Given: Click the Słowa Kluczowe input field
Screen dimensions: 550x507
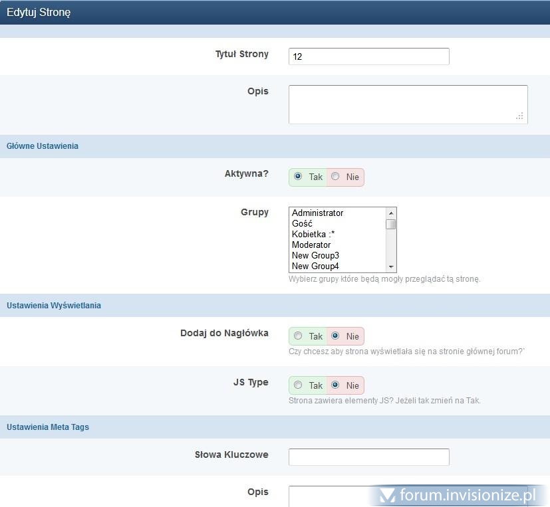Looking at the screenshot, I should click(368, 457).
